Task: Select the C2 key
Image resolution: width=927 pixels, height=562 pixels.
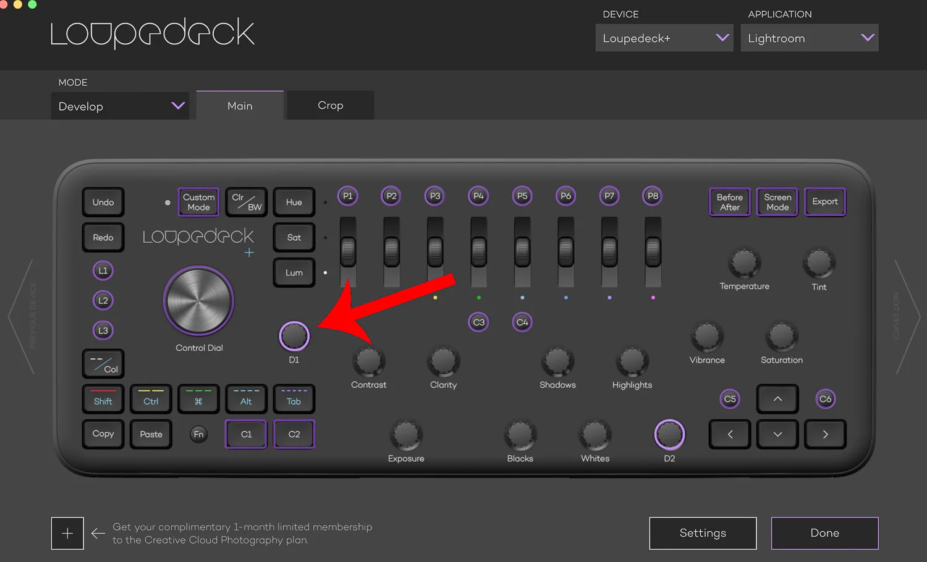Action: pyautogui.click(x=294, y=434)
